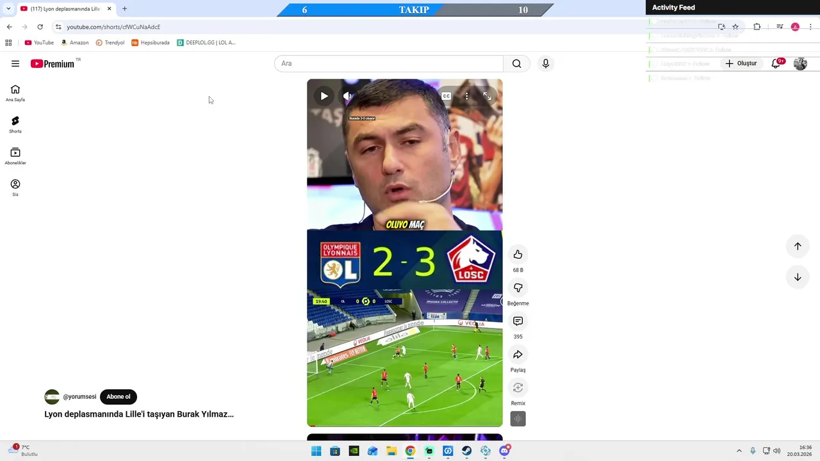Open the yorumsesi channel avatar

[52, 397]
